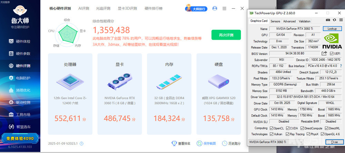The image size is (345, 153).
Task: Click the 再次评测 green button
Action: pyautogui.click(x=226, y=35)
